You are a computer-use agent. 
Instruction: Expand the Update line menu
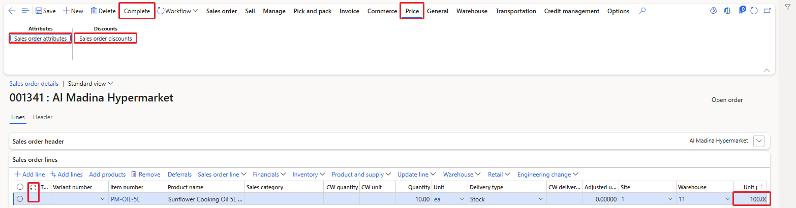click(417, 175)
